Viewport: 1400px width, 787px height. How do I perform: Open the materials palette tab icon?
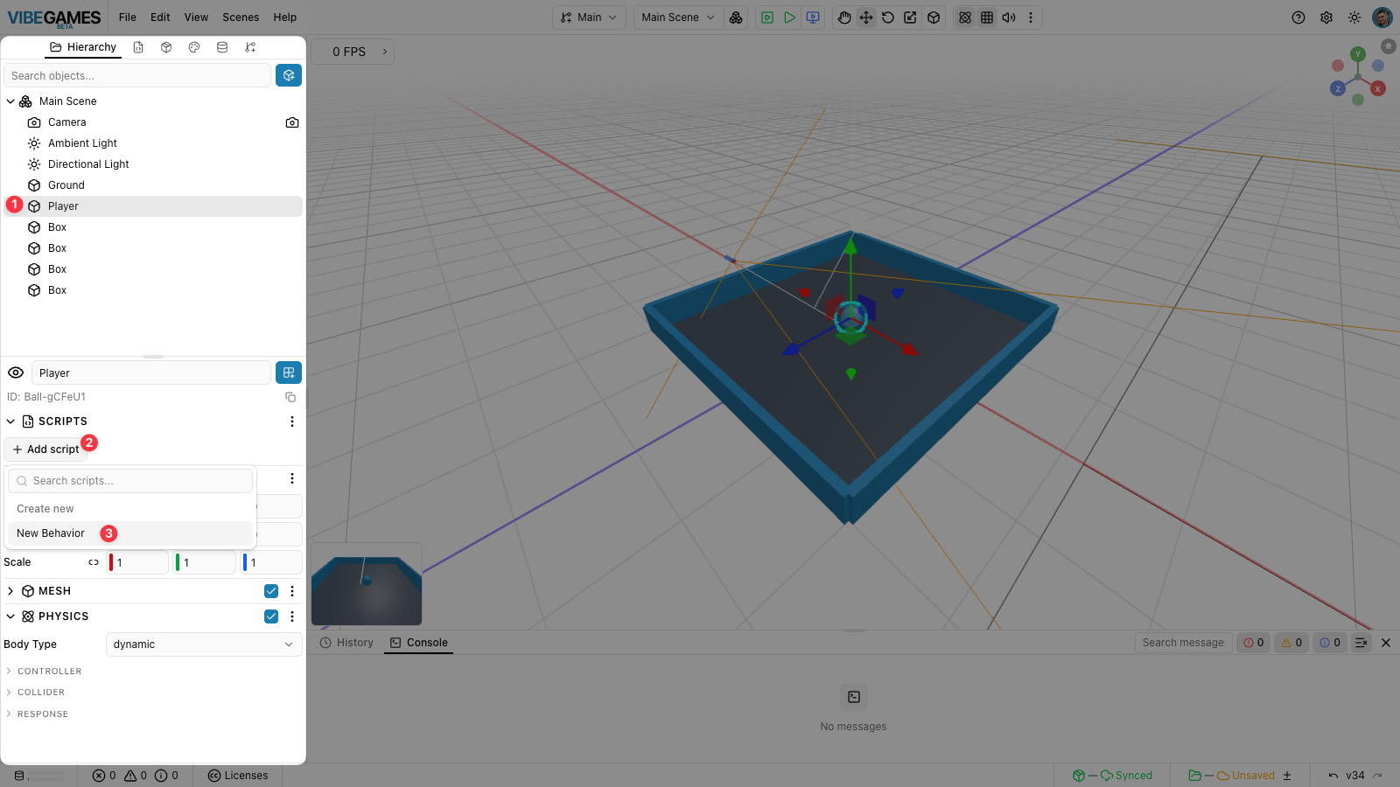pos(194,47)
